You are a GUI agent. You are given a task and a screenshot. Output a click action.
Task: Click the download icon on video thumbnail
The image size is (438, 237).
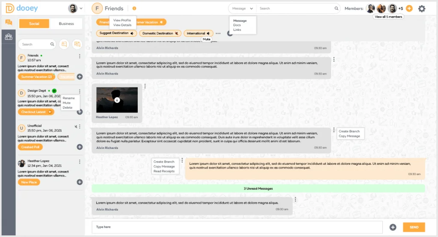117,100
